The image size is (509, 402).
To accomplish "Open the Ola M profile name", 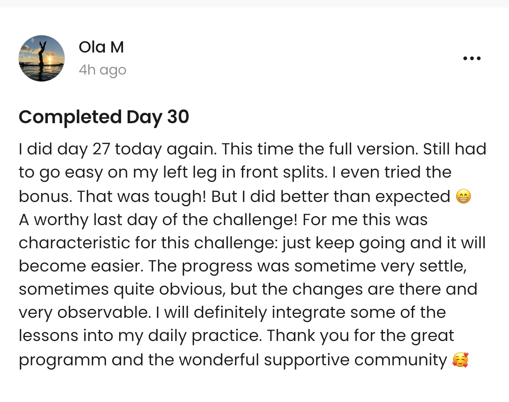I will click(101, 47).
